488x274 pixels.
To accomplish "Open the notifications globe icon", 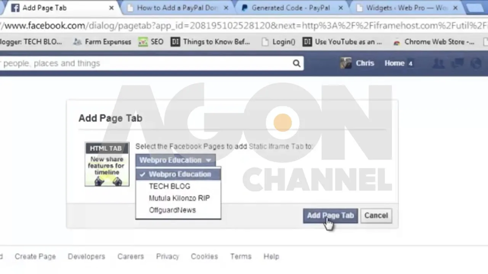I will 476,64.
